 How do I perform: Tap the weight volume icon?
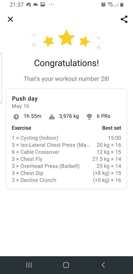(52, 116)
